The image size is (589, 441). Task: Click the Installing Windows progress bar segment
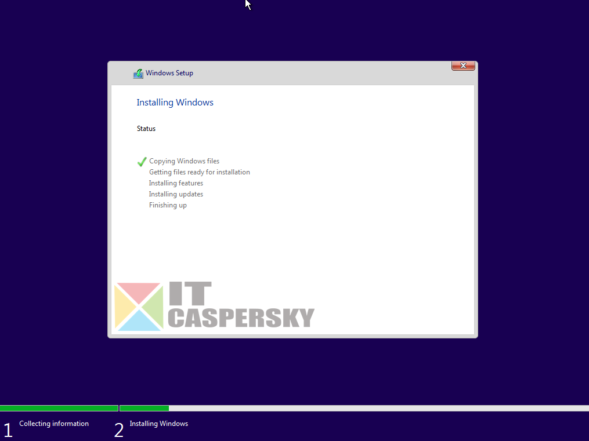click(x=143, y=408)
